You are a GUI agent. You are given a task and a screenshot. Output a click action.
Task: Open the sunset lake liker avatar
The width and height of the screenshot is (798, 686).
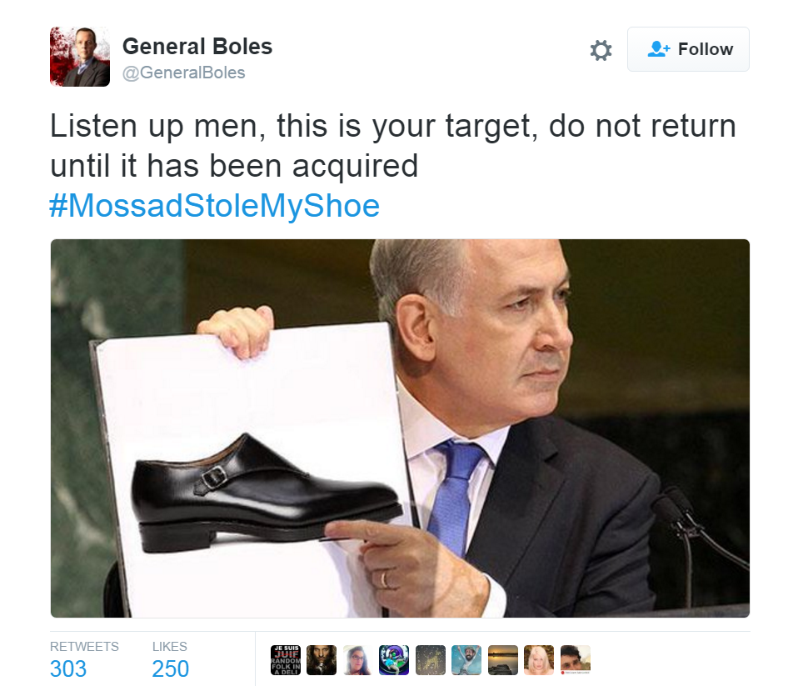click(x=503, y=660)
